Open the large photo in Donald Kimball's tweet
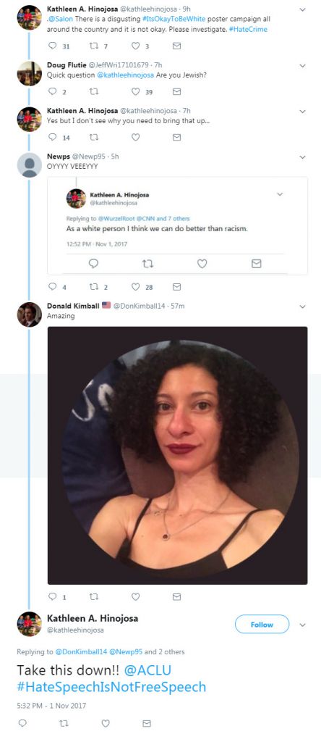The height and width of the screenshot is (742, 321). 178,456
